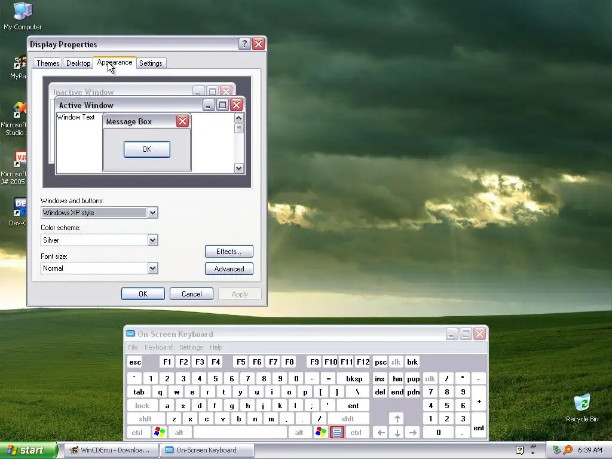Click the WinCDEmu taskbar button
The height and width of the screenshot is (459, 612).
(111, 450)
